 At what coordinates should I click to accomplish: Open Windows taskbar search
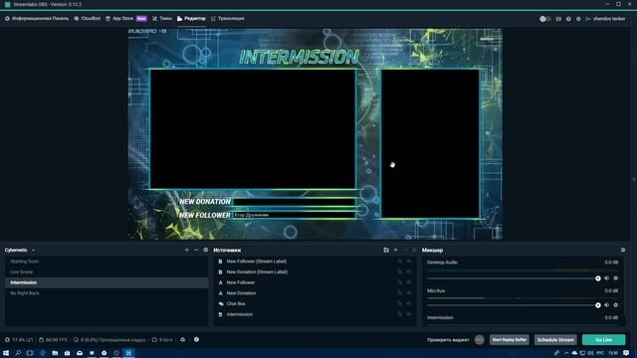[x=18, y=353]
